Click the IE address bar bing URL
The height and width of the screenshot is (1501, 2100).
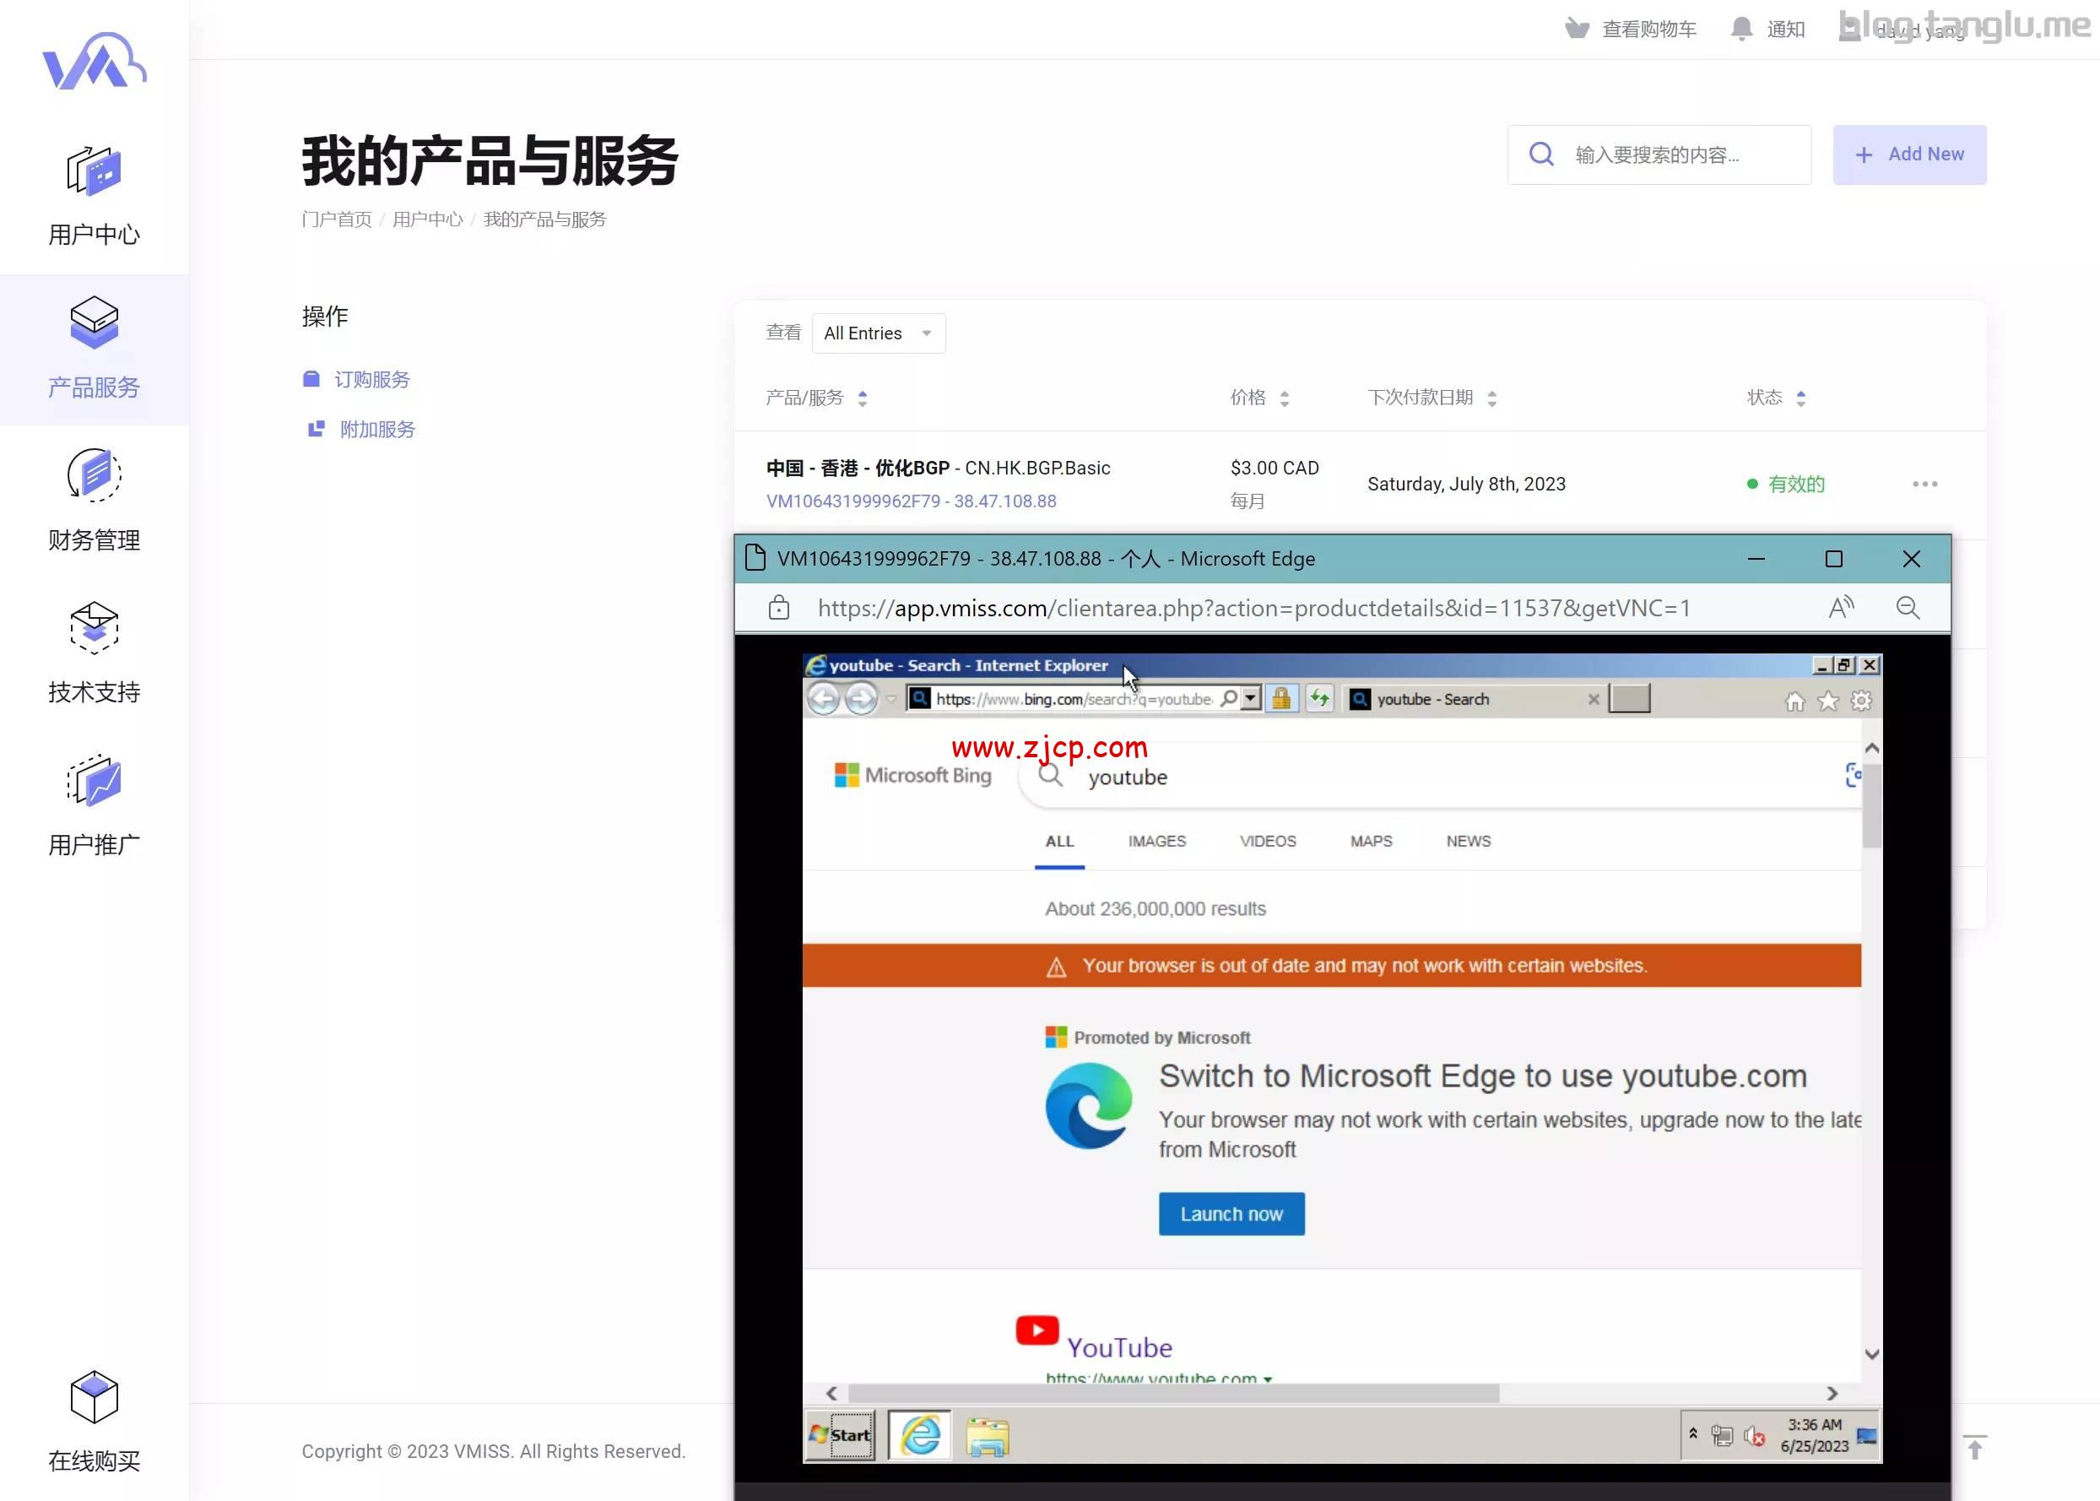(x=1074, y=699)
